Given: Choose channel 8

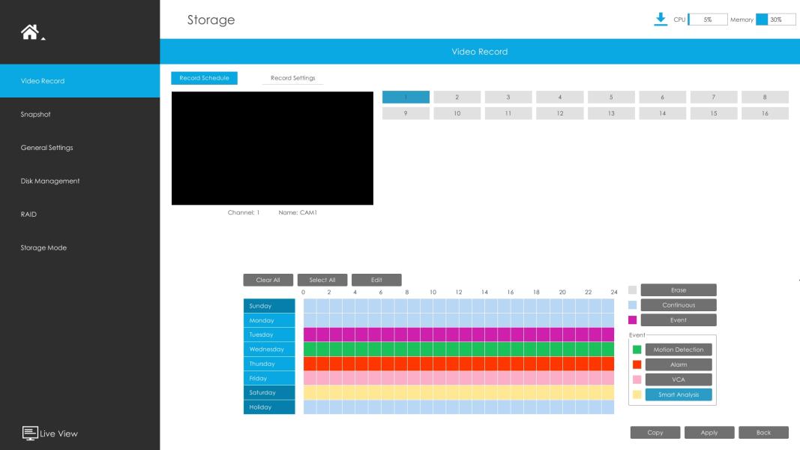Looking at the screenshot, I should click(x=765, y=97).
